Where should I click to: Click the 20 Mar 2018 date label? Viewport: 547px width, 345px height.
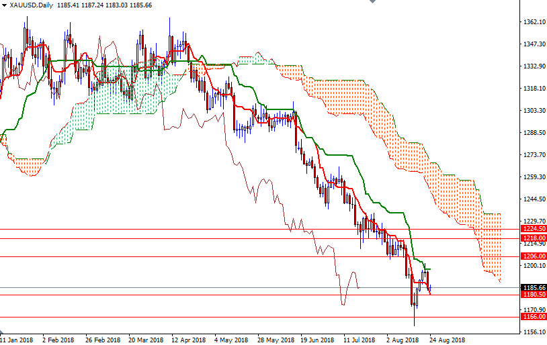tap(146, 340)
